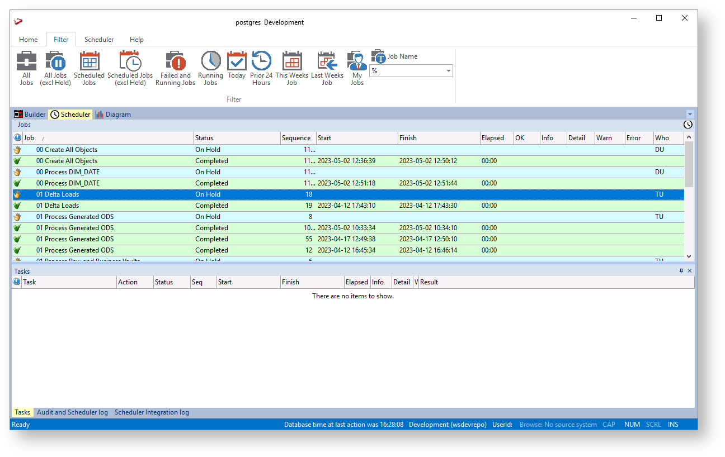Open the Home ribbon tab
This screenshot has height=457, width=725.
pyautogui.click(x=29, y=40)
